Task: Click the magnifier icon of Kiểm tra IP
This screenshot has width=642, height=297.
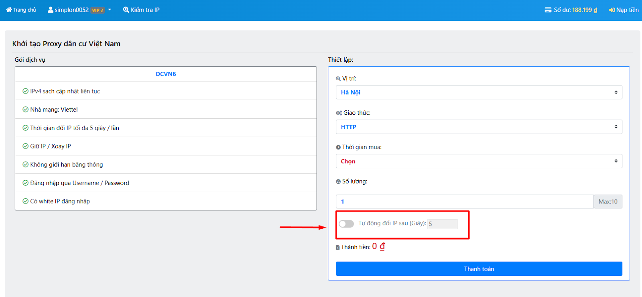Action: click(126, 10)
